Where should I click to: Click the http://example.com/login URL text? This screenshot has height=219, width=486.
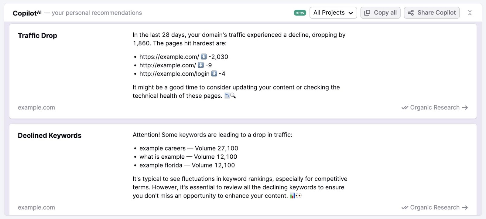click(174, 74)
